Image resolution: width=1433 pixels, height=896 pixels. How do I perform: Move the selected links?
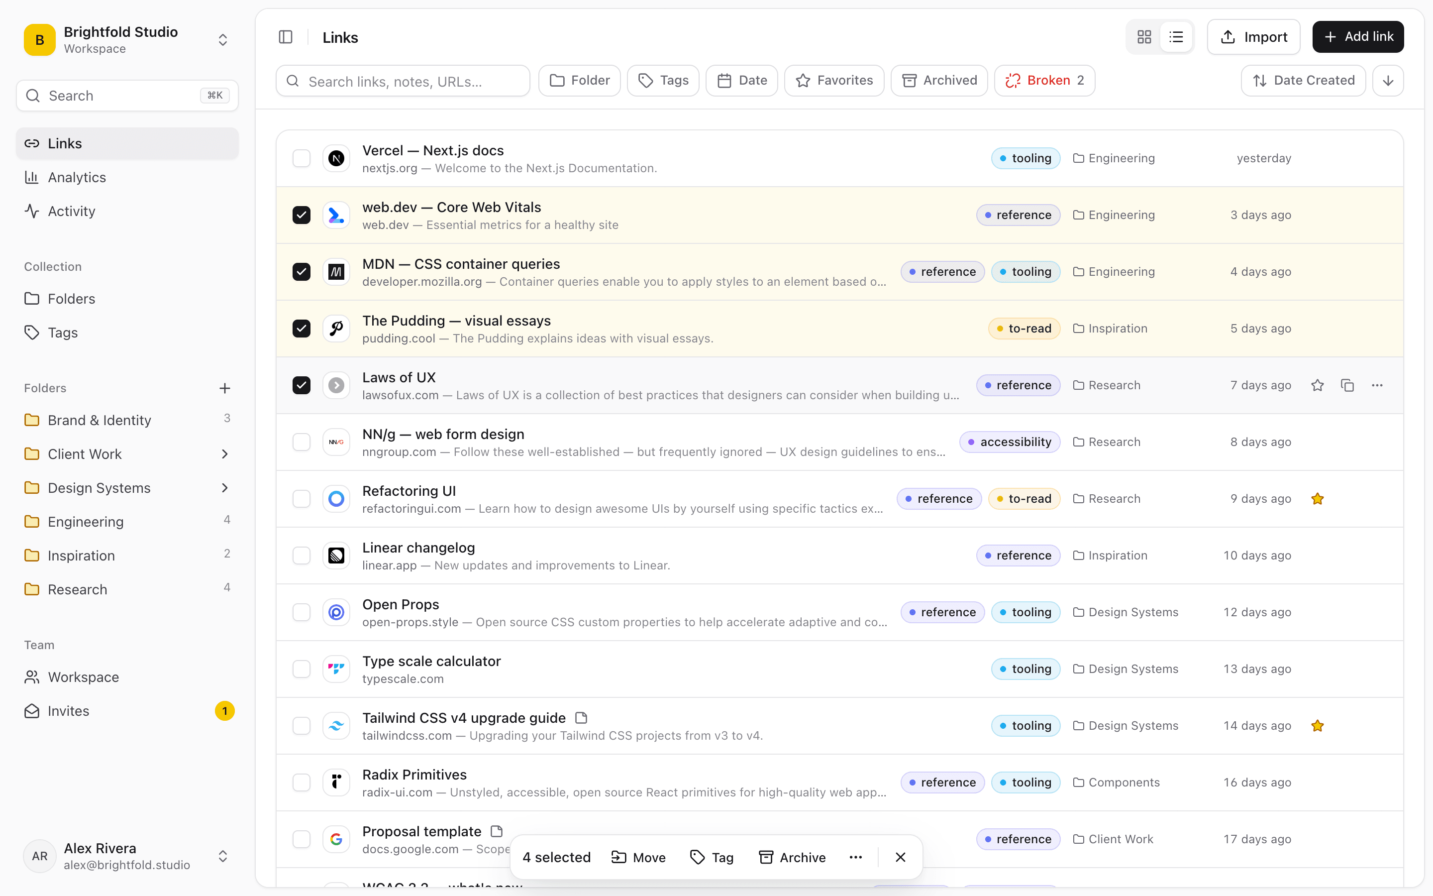(x=638, y=858)
